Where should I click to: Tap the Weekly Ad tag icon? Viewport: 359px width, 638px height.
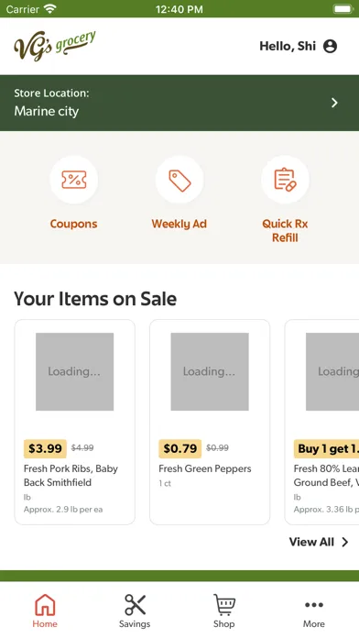(179, 180)
